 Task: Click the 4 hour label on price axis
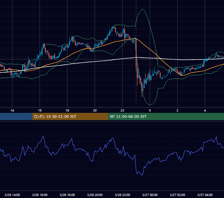point(205,111)
